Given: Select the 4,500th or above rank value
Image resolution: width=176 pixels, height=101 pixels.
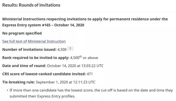Looking at the screenshot, I should [x=84, y=58].
